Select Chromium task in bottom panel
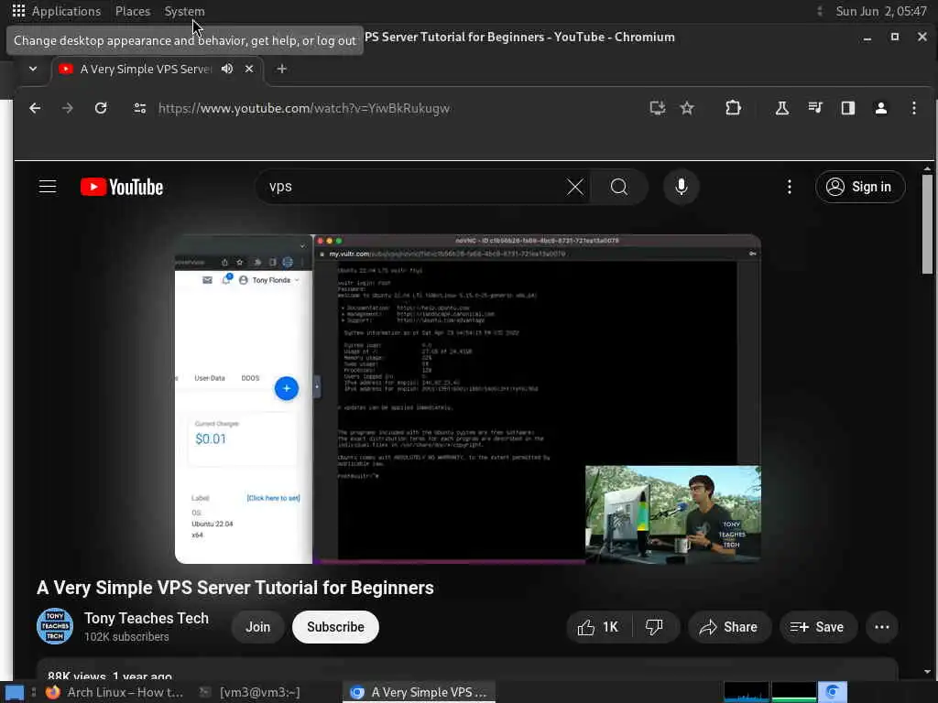Viewport: 938px width, 703px height. [420, 692]
